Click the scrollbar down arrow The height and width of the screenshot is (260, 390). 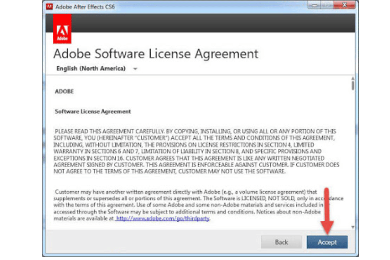click(353, 227)
